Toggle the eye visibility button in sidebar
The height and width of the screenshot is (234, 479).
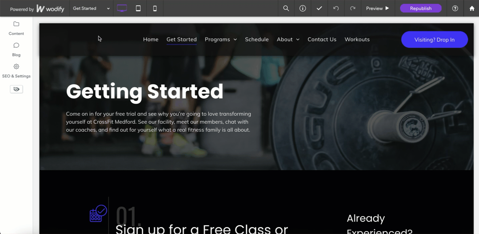coord(16,89)
